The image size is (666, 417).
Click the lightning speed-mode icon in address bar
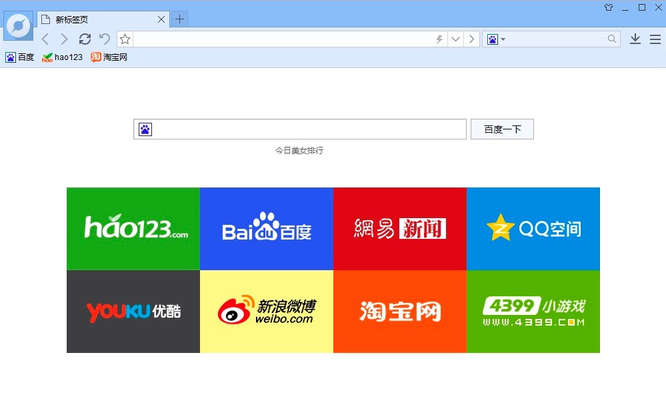438,39
